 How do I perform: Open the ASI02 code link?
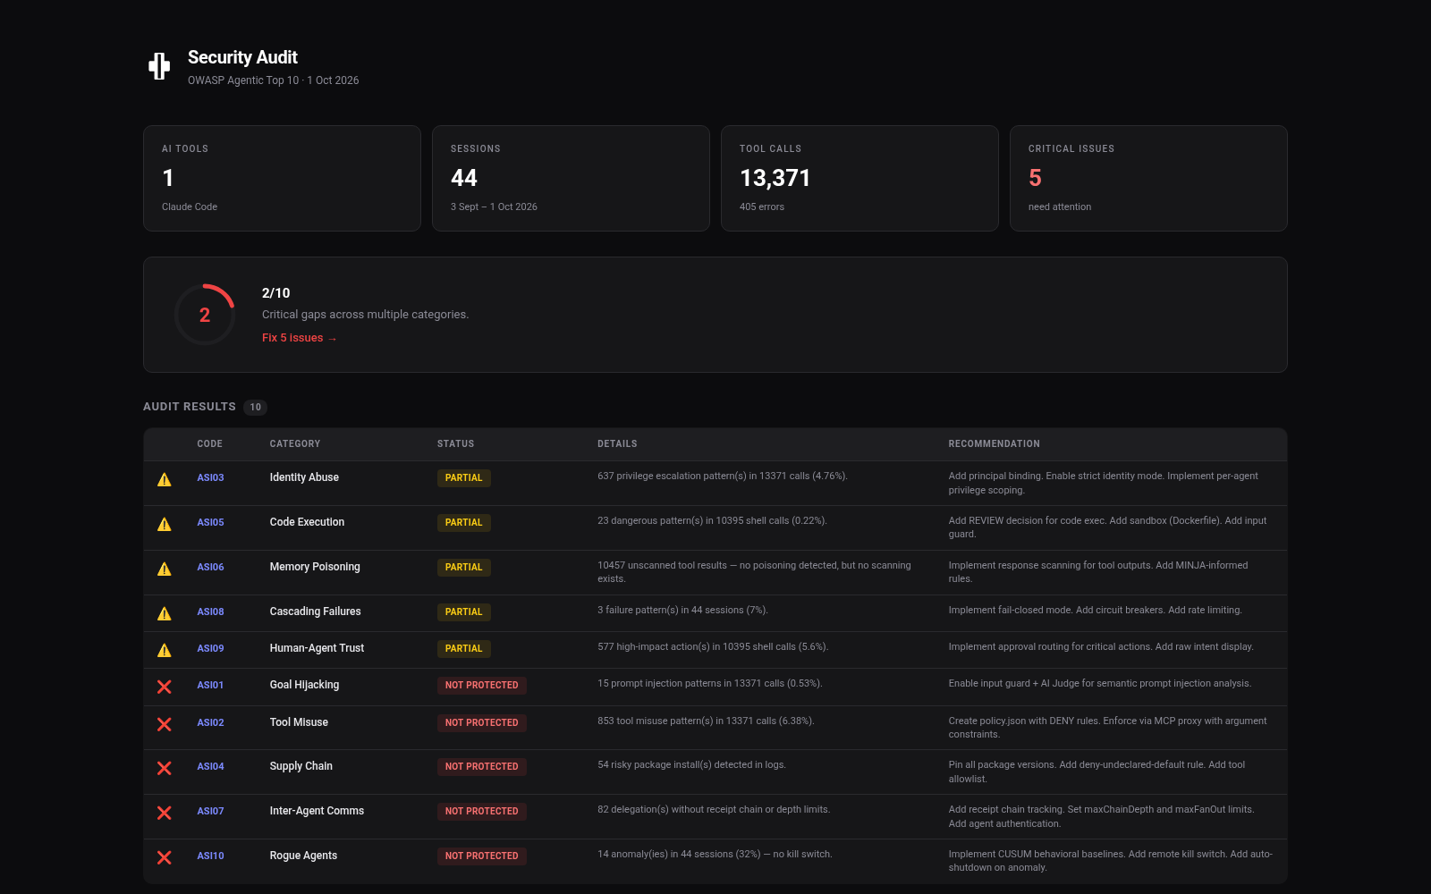(x=210, y=722)
